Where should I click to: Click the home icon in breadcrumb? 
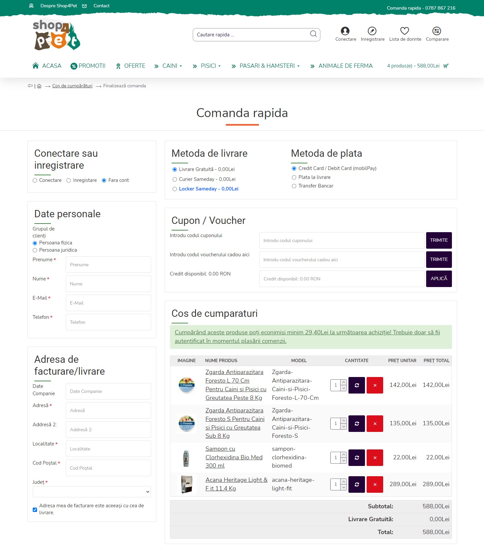coord(39,86)
